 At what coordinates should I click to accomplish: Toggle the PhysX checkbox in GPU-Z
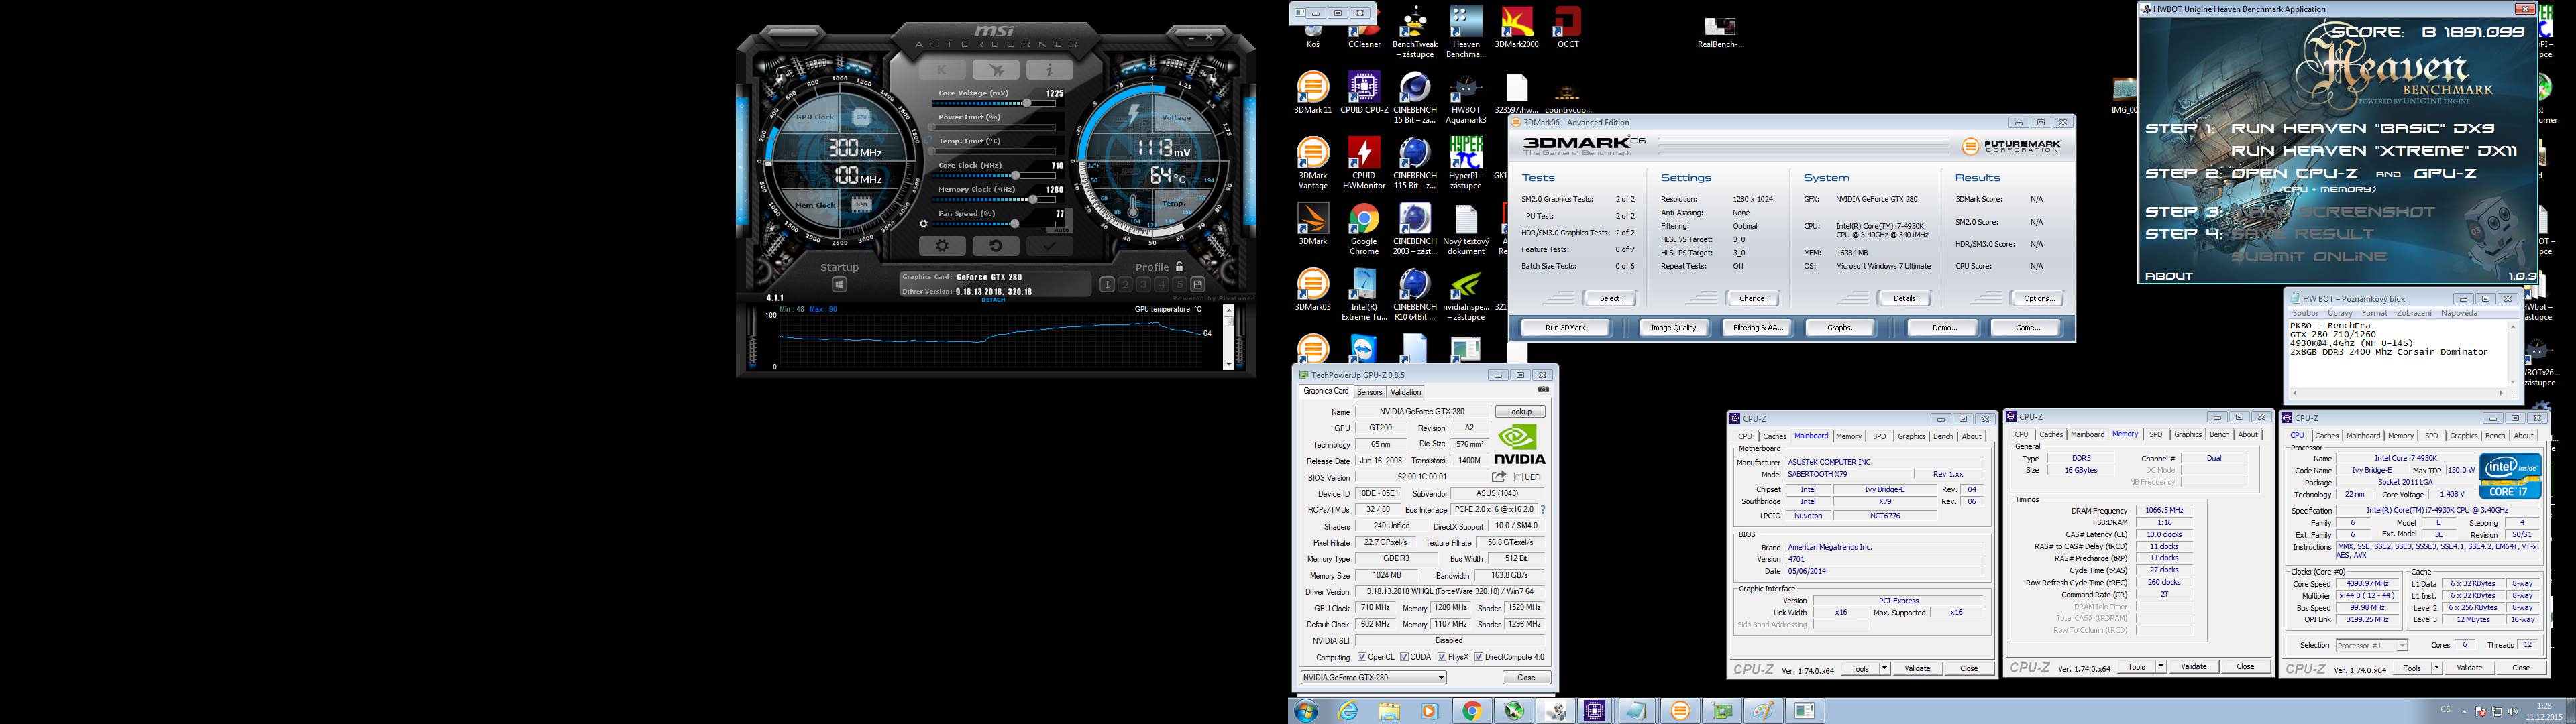pos(1442,657)
